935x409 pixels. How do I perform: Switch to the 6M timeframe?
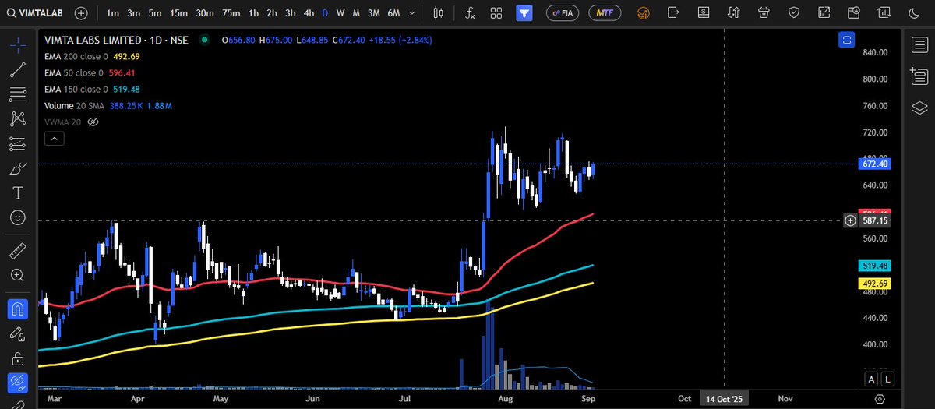[x=393, y=13]
